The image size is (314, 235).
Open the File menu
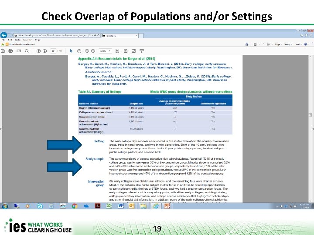[3, 40]
